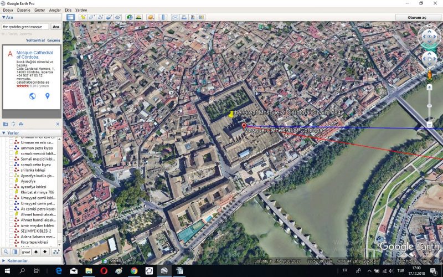Open the 'Mosque-Cathedral of Cordoba' result link
Image resolution: width=443 pixels, height=277 pixels.
coord(34,54)
